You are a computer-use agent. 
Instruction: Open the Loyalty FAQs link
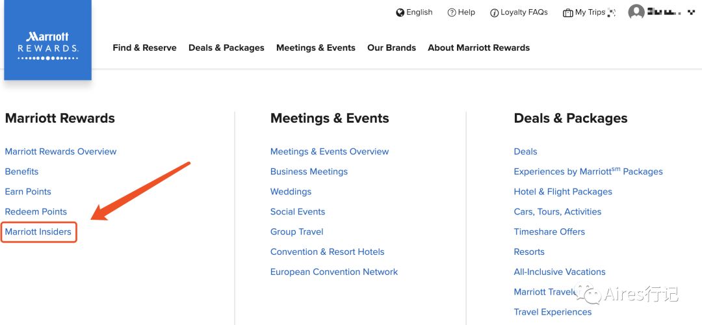pyautogui.click(x=525, y=12)
